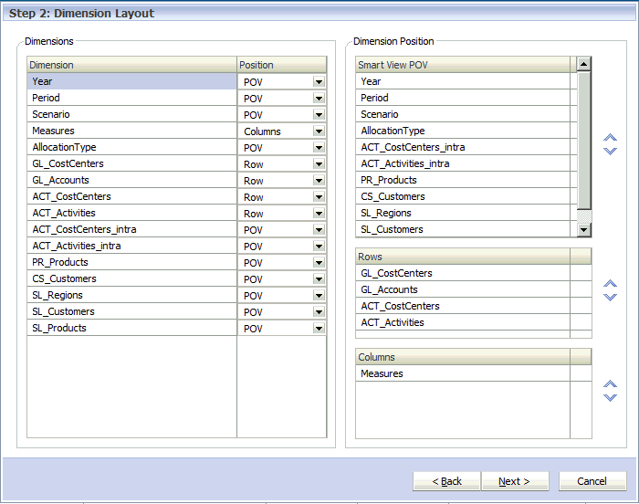Select ACT_Activities in Dimensions table

[131, 213]
